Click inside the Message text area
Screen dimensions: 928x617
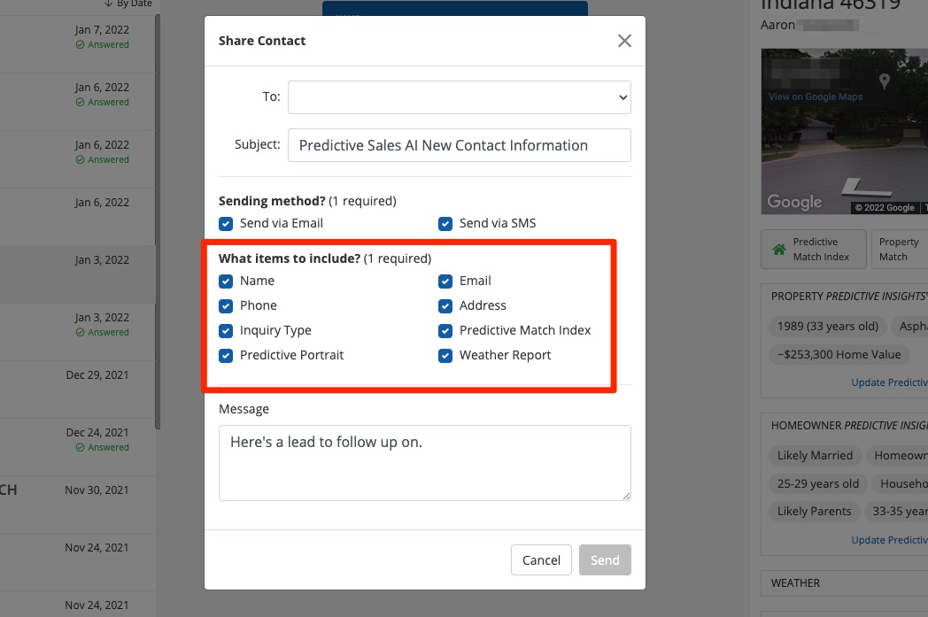424,462
